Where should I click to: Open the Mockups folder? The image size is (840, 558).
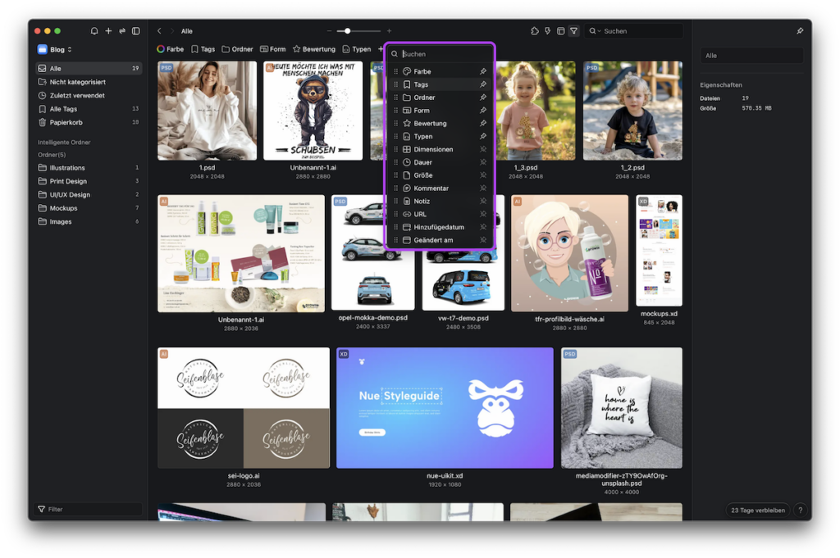coord(89,208)
